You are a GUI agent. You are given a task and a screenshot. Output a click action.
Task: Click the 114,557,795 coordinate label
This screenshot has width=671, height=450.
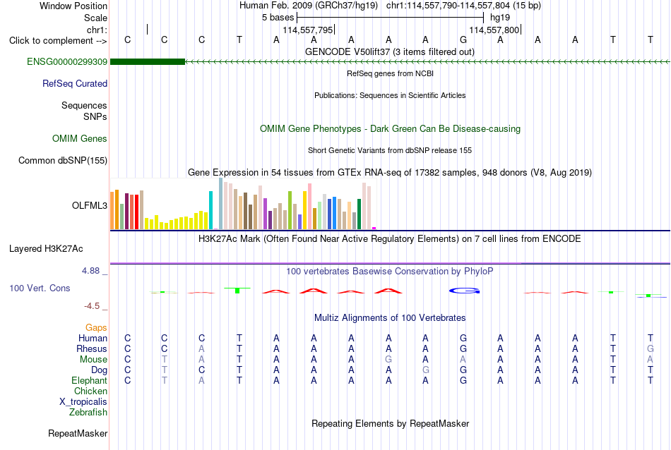click(x=308, y=30)
